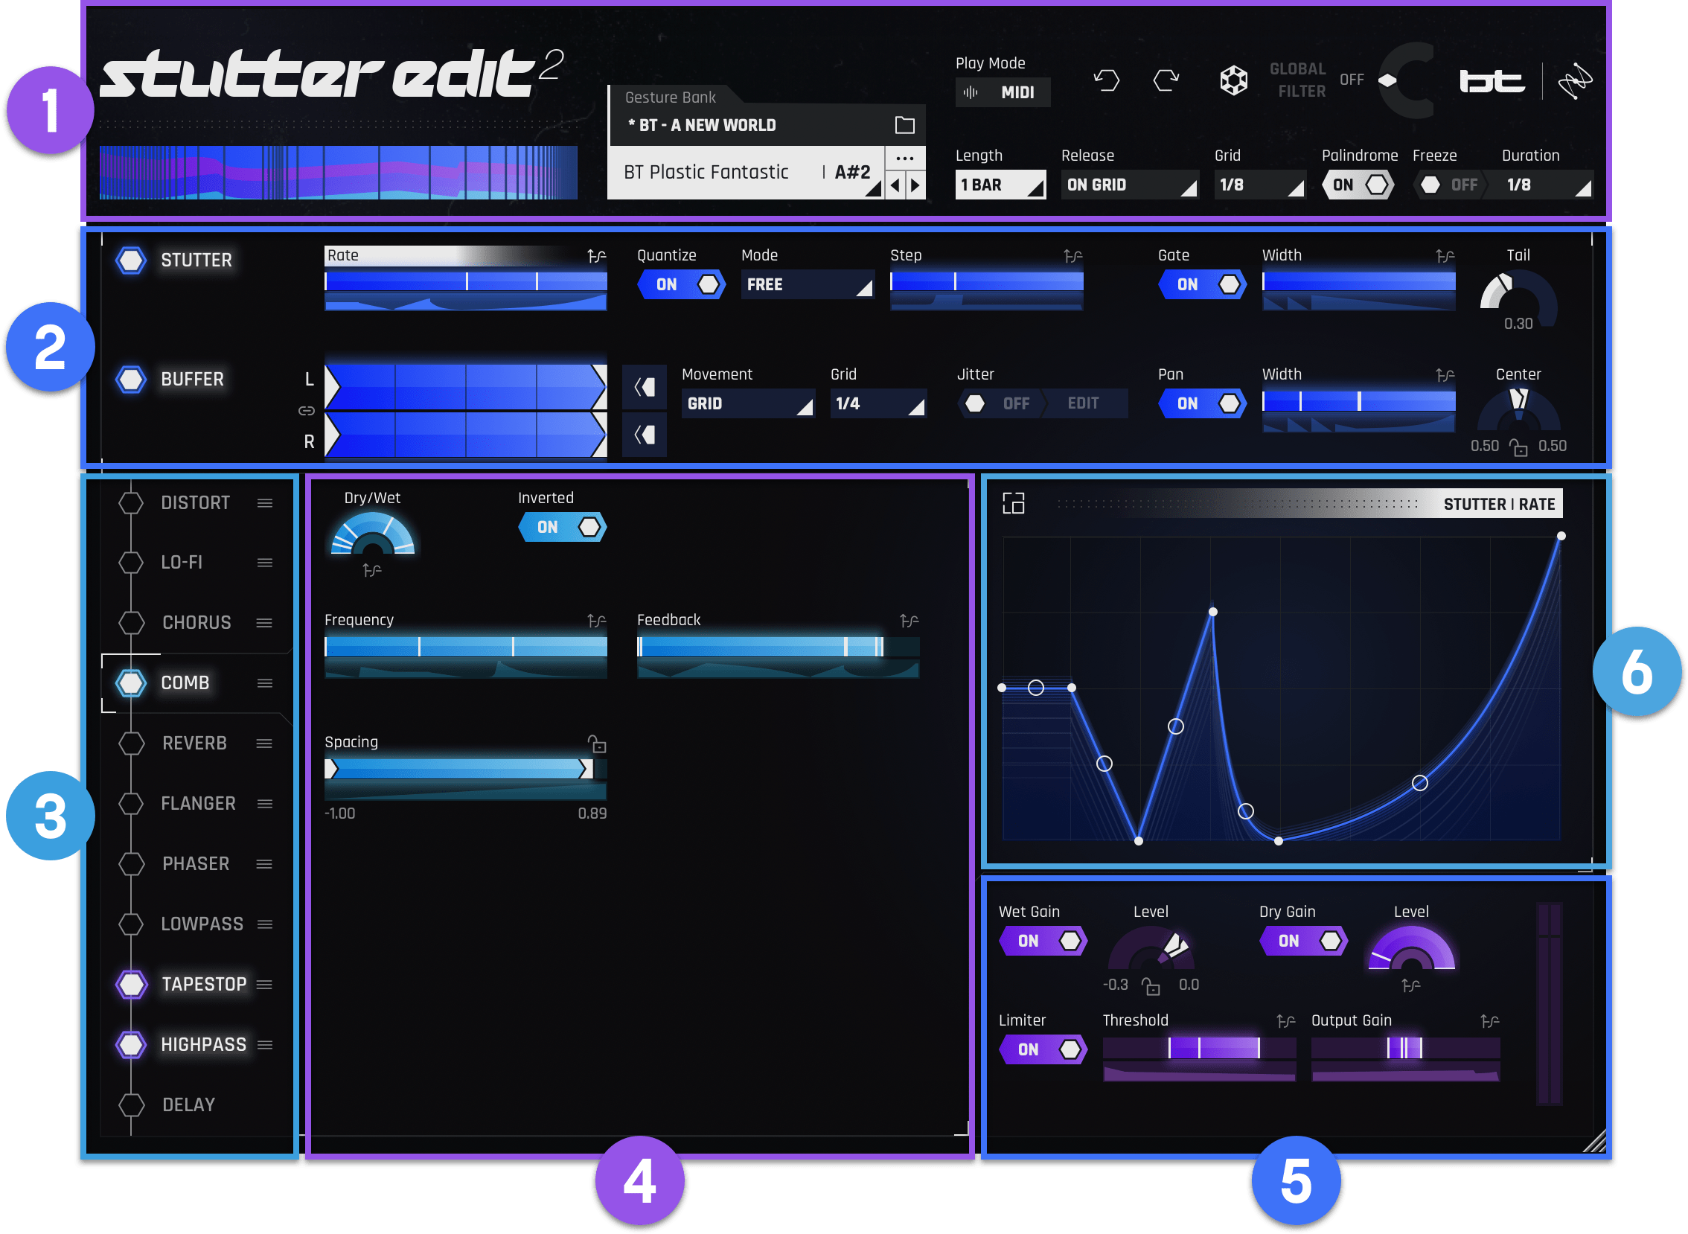Screen dimensions: 1688x1234
Task: Select the COMB effect module
Action: [185, 682]
